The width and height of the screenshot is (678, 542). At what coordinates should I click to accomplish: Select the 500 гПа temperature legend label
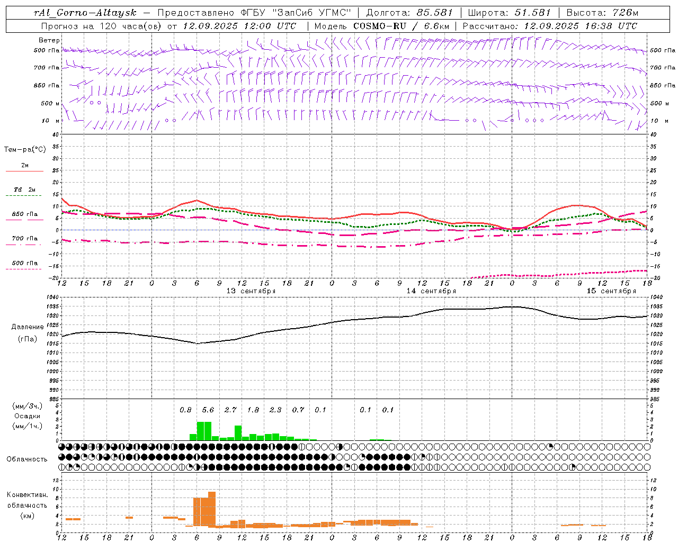pos(25,263)
